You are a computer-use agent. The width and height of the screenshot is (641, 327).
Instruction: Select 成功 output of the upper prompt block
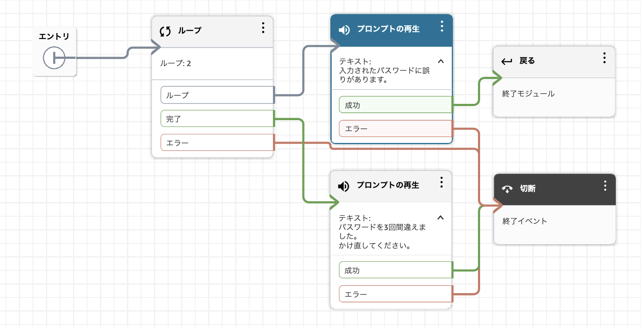[396, 105]
